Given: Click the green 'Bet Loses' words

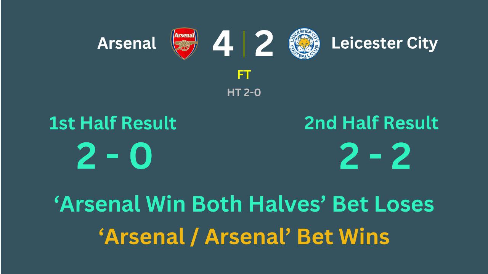Looking at the screenshot, I should (383, 205).
